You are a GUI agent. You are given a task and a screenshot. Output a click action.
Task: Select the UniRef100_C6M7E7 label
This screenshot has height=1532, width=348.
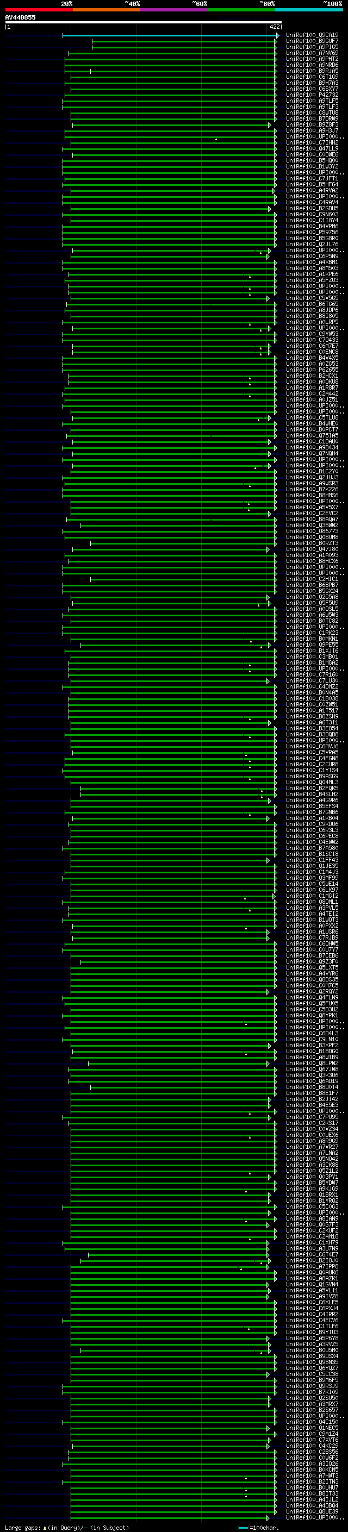click(x=312, y=346)
